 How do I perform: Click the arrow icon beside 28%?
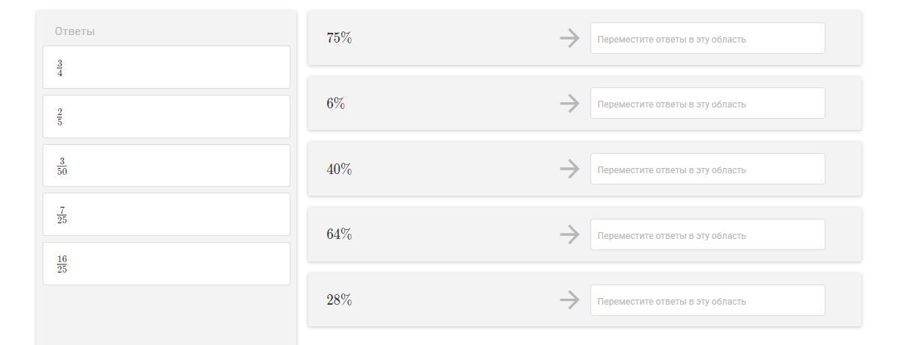click(x=569, y=300)
